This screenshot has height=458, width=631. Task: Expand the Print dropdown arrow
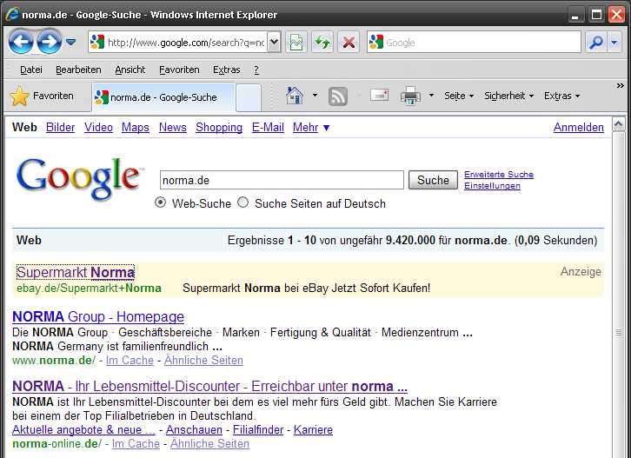pos(431,96)
